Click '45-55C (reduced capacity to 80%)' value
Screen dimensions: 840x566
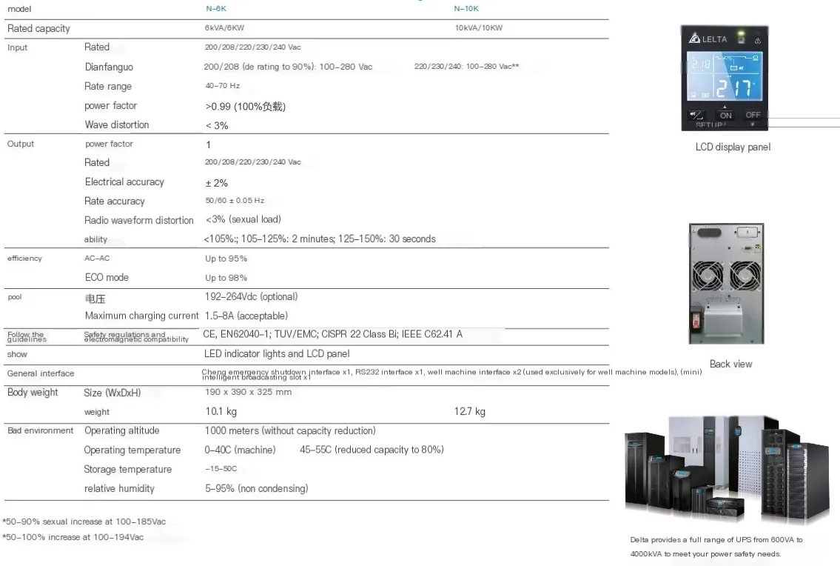372,450
